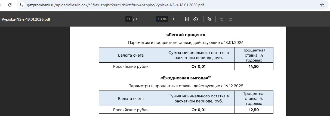Click the 100% zoom level field
330x116 pixels.
click(162, 19)
